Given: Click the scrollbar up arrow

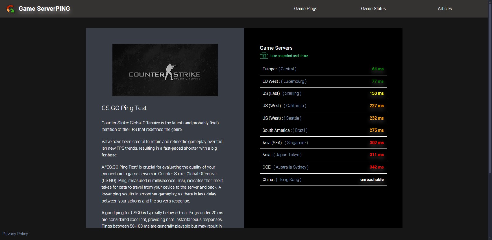Looking at the screenshot, I should point(490,2).
